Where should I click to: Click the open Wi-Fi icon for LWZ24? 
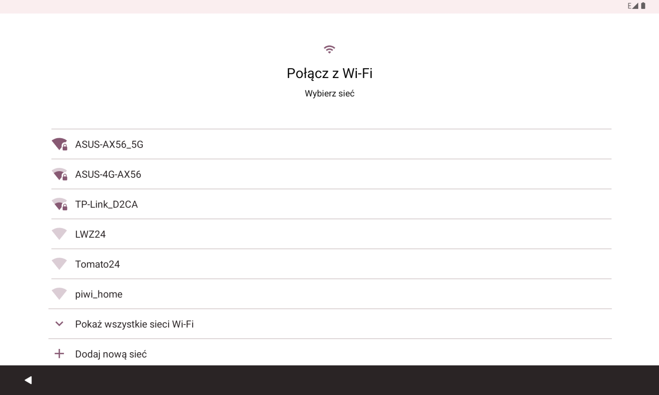(59, 234)
